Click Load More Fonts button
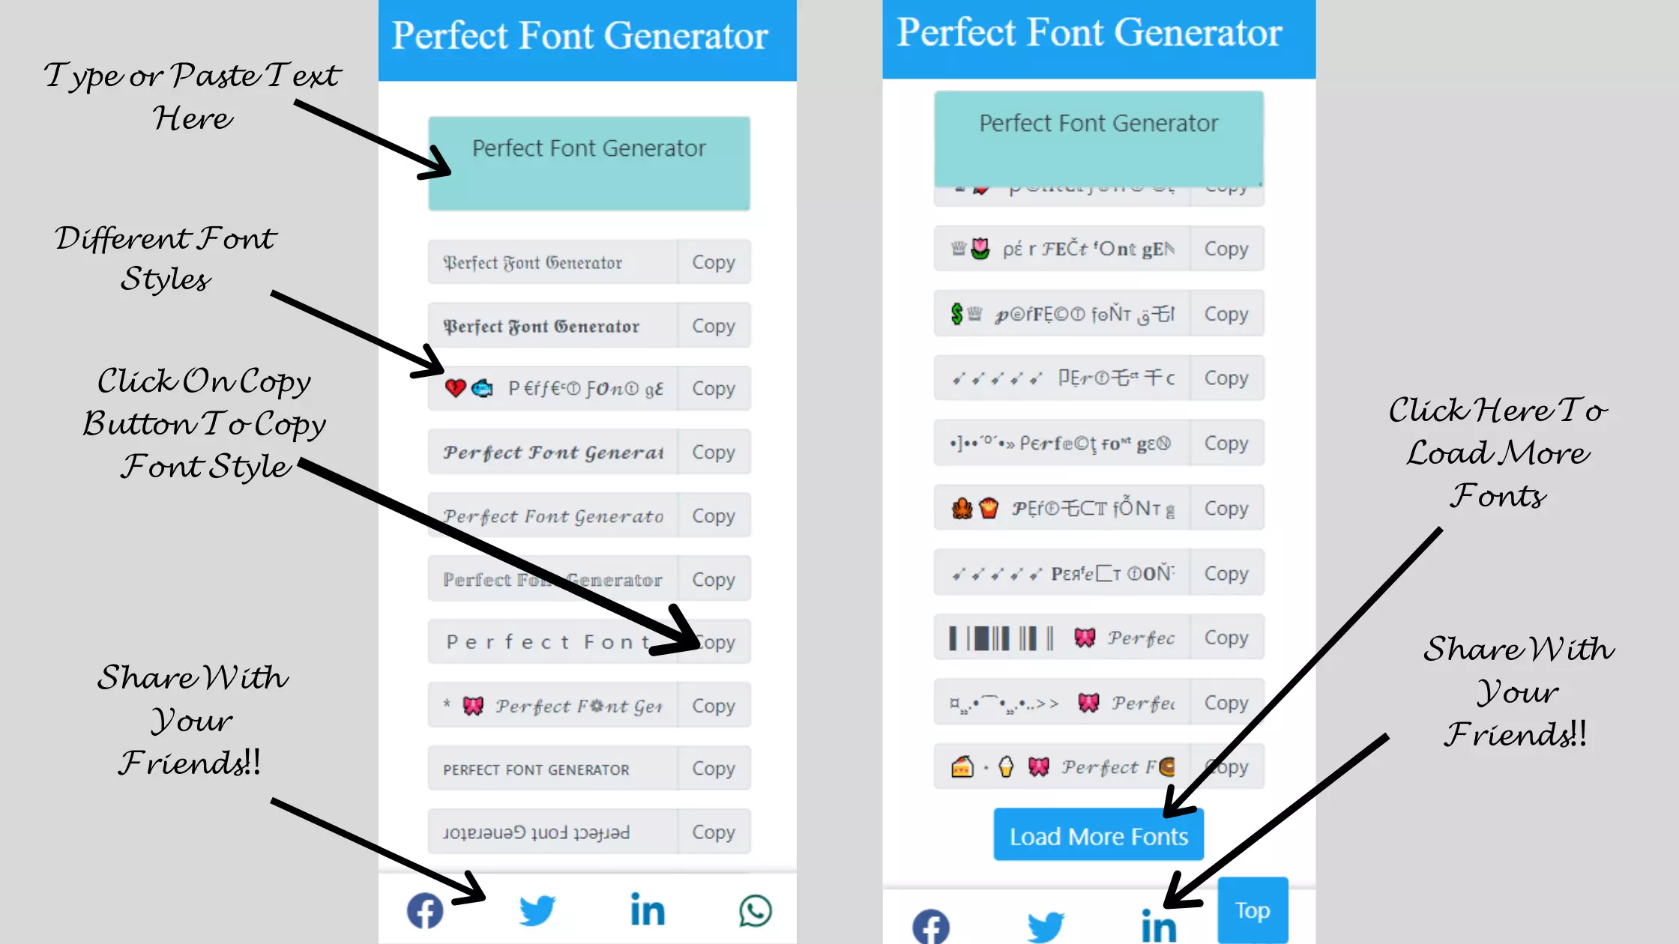The image size is (1679, 944). (x=1098, y=835)
